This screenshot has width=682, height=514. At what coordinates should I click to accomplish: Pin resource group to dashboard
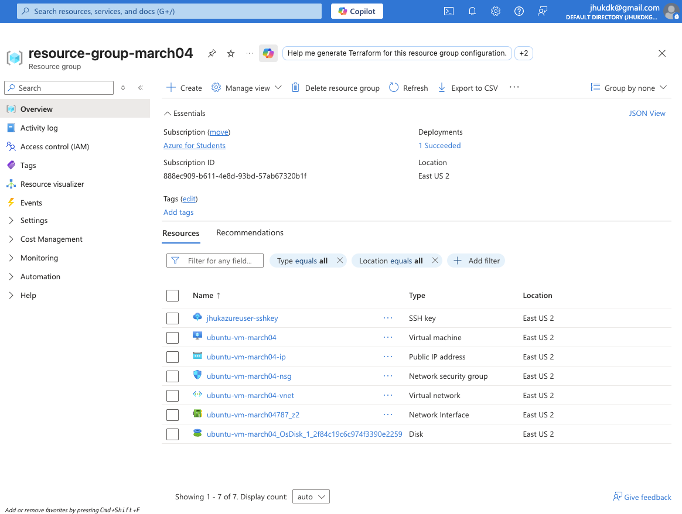[x=212, y=53]
